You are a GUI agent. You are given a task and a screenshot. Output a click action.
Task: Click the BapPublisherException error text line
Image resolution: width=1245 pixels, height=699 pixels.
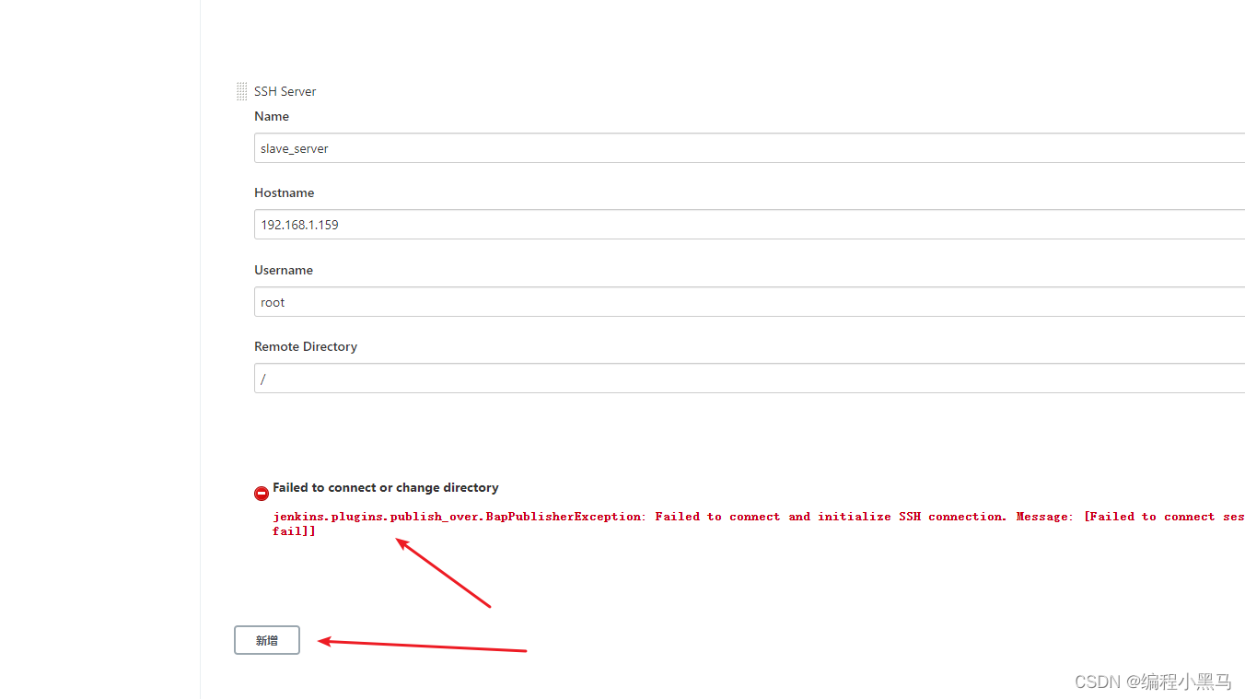click(759, 517)
